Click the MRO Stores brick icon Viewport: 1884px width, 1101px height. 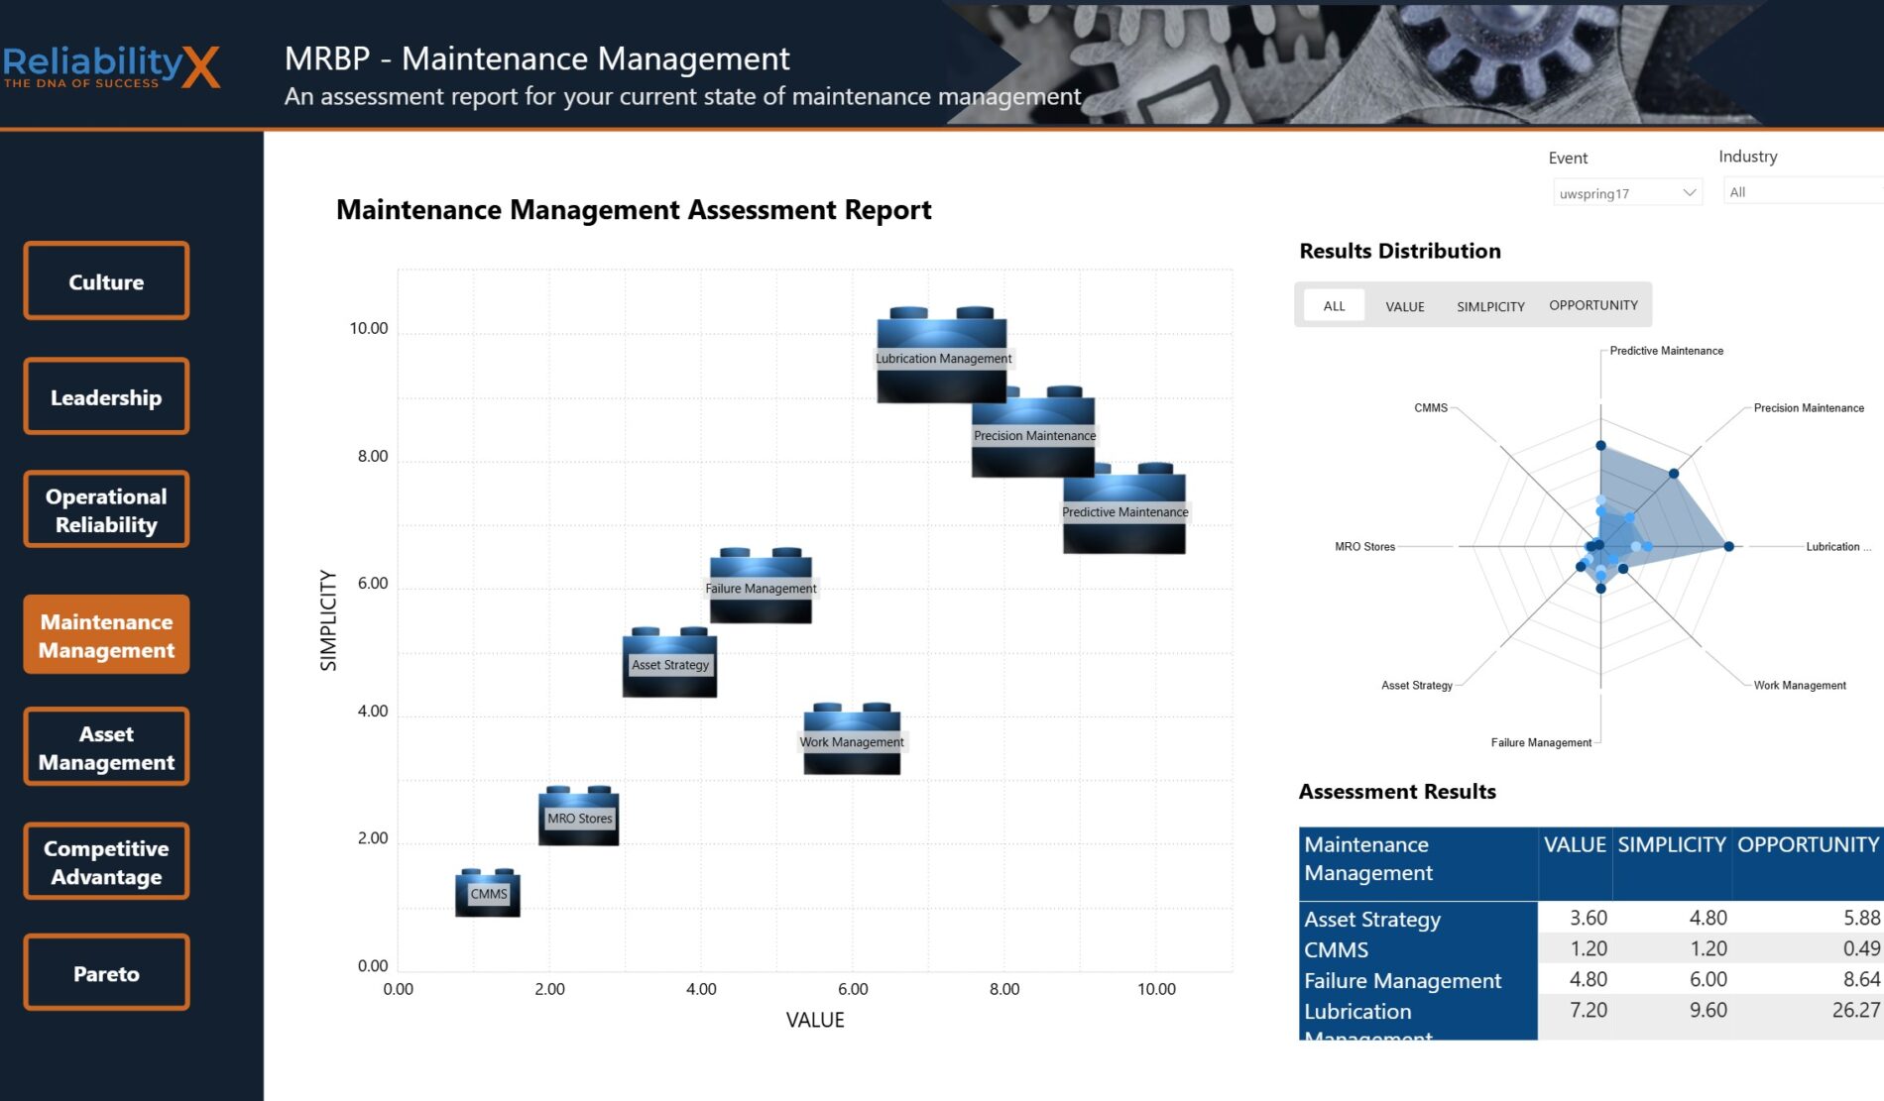pyautogui.click(x=578, y=817)
